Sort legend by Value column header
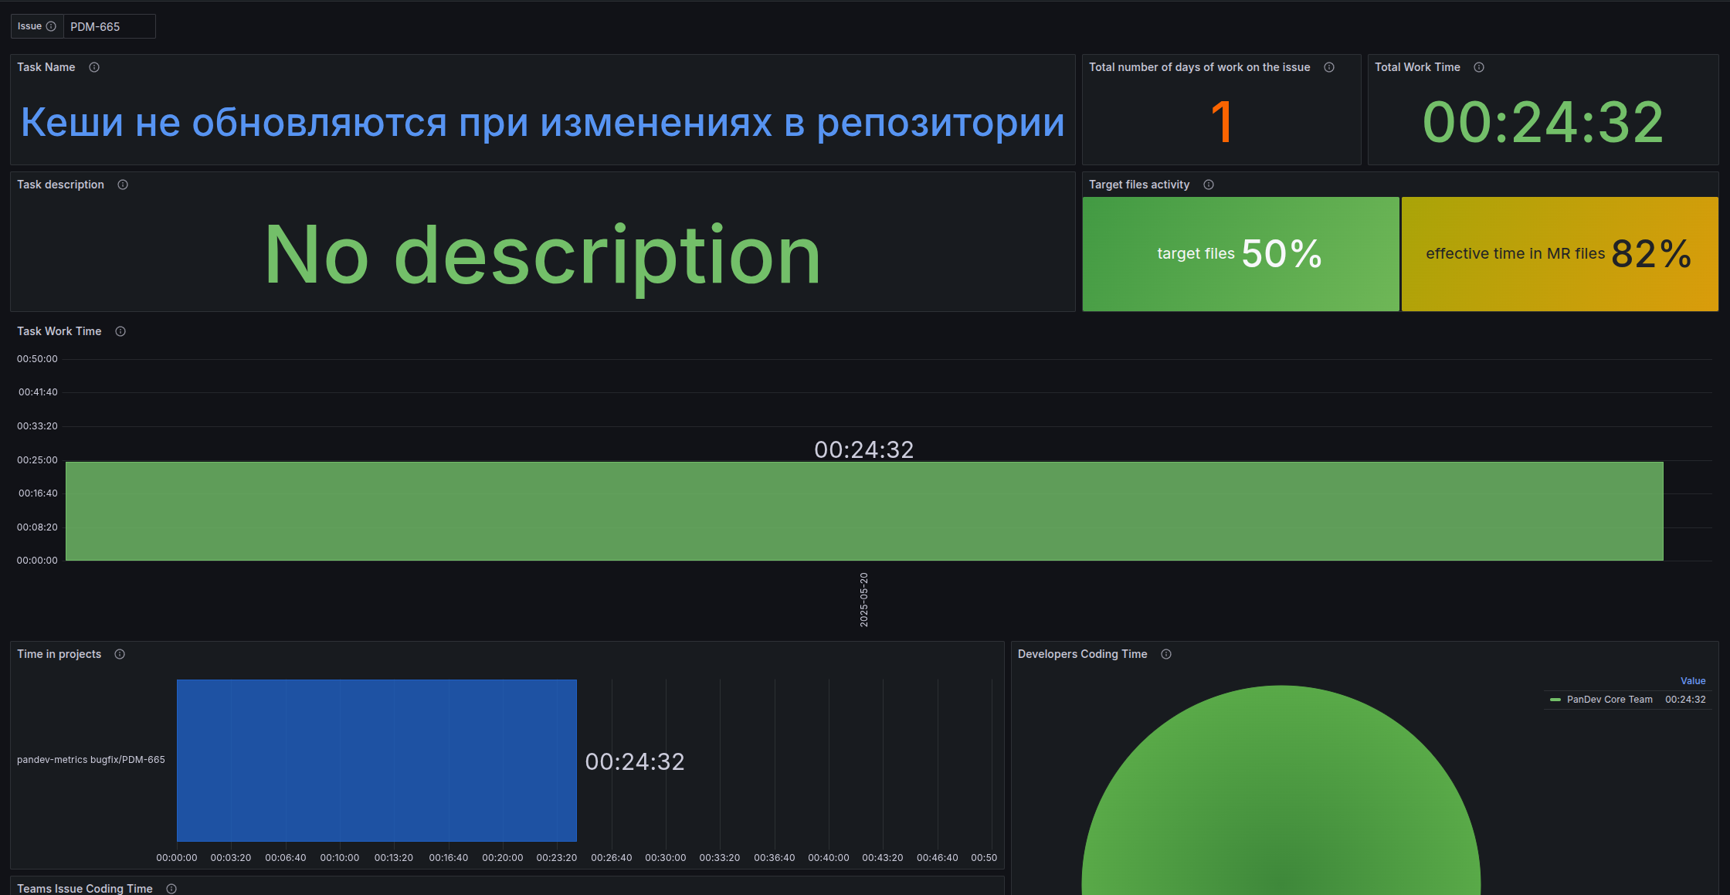Viewport: 1730px width, 895px height. (x=1692, y=681)
